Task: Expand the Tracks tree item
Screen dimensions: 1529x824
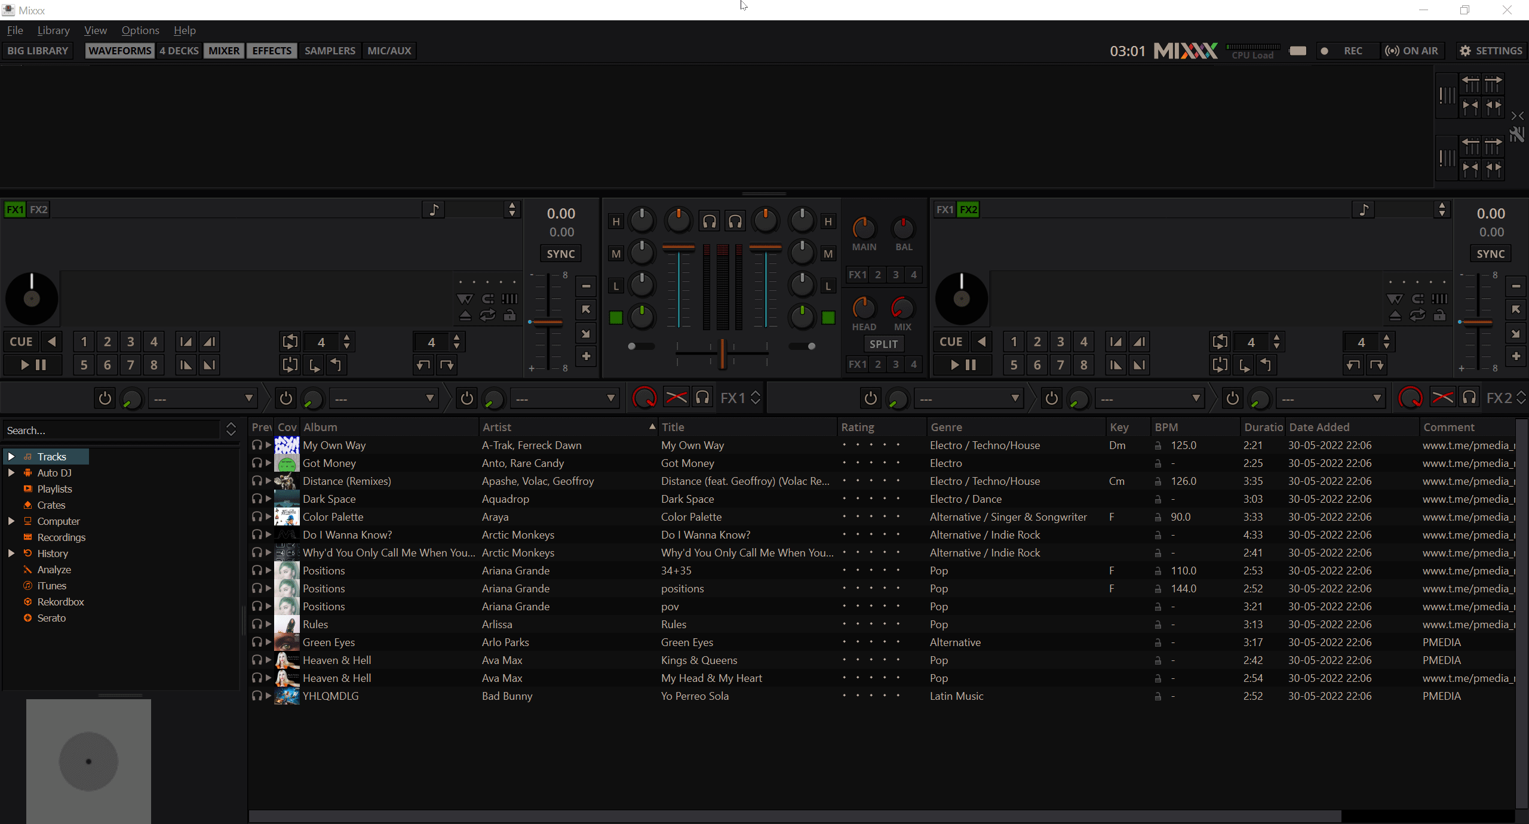Action: 11,457
